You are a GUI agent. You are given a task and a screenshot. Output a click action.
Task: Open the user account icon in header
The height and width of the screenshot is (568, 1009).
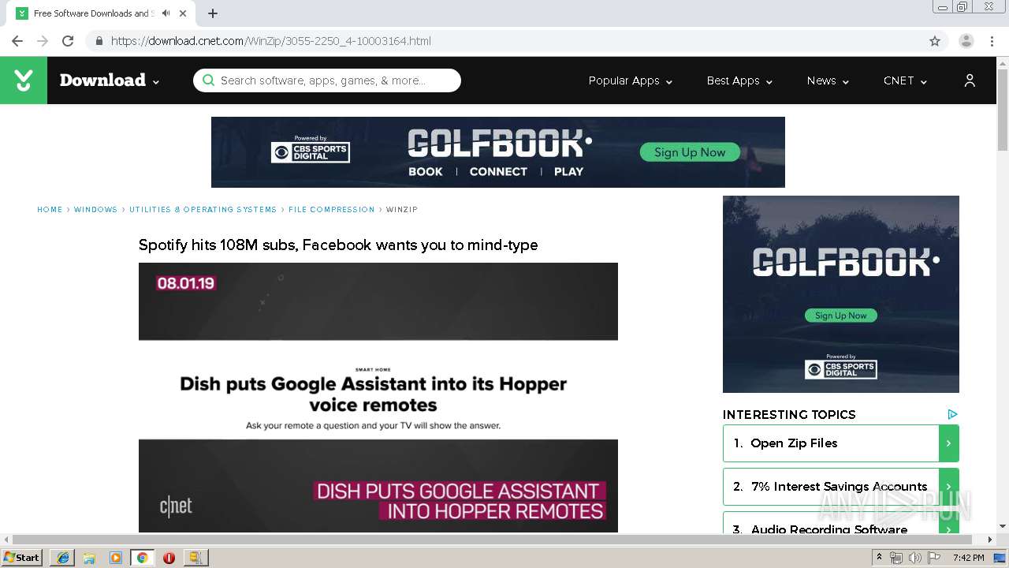[970, 80]
